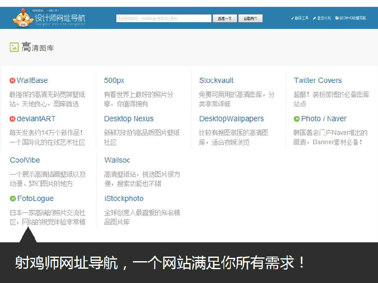Open the FotoLogue link
The image size is (378, 283).
pyautogui.click(x=35, y=199)
